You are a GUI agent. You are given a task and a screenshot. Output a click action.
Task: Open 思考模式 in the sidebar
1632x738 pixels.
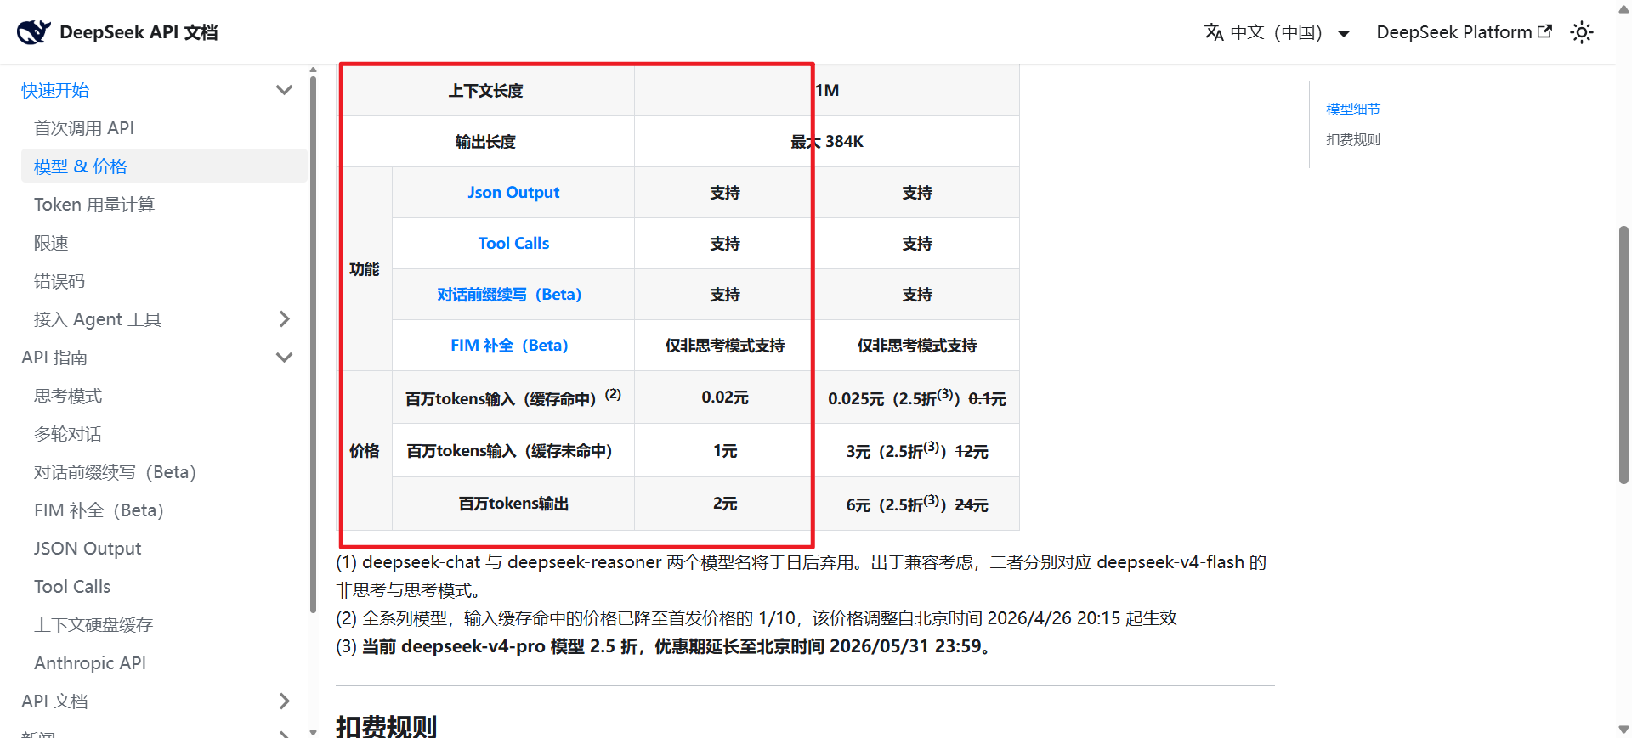pos(68,396)
